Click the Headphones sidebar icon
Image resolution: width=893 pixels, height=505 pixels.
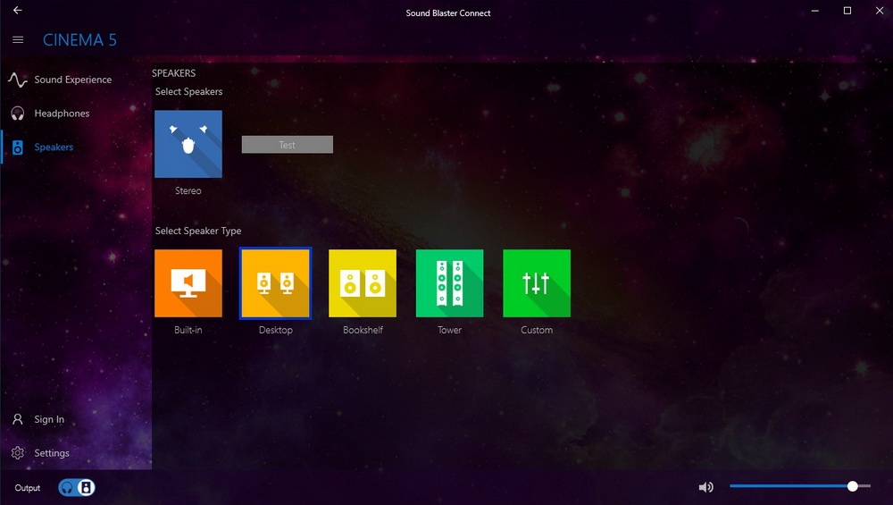[x=18, y=114]
